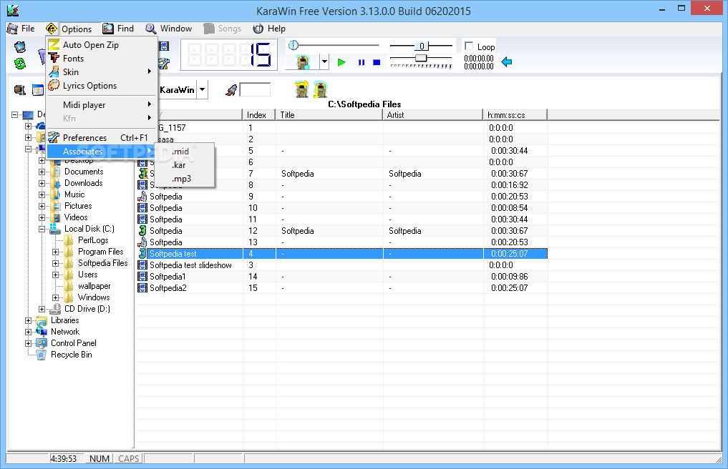Image resolution: width=728 pixels, height=469 pixels.
Task: Sort by the Index column header
Action: point(258,114)
